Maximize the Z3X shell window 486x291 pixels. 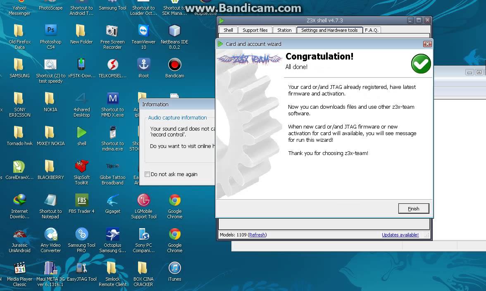(x=419, y=20)
